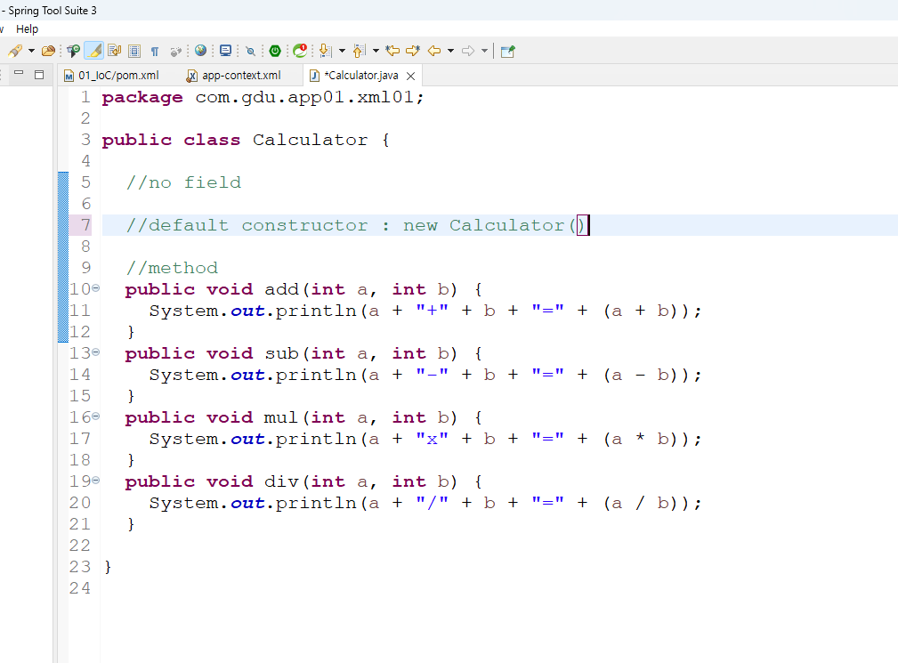Viewport: 898px width, 663px height.
Task: Click the Spring update icon with red badge
Action: (x=300, y=51)
